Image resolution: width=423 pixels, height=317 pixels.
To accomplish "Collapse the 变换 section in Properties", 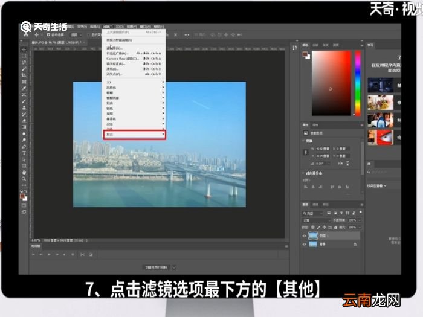I will [303, 141].
